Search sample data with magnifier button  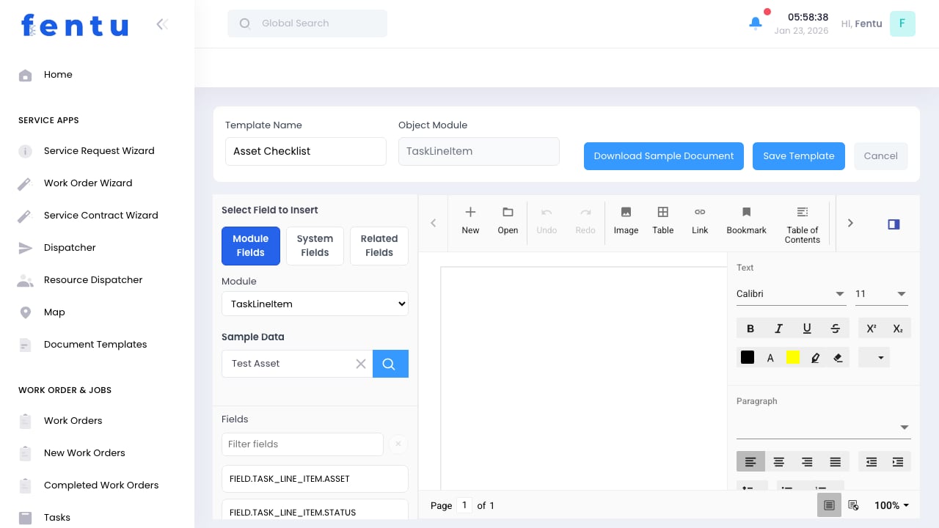pyautogui.click(x=390, y=364)
